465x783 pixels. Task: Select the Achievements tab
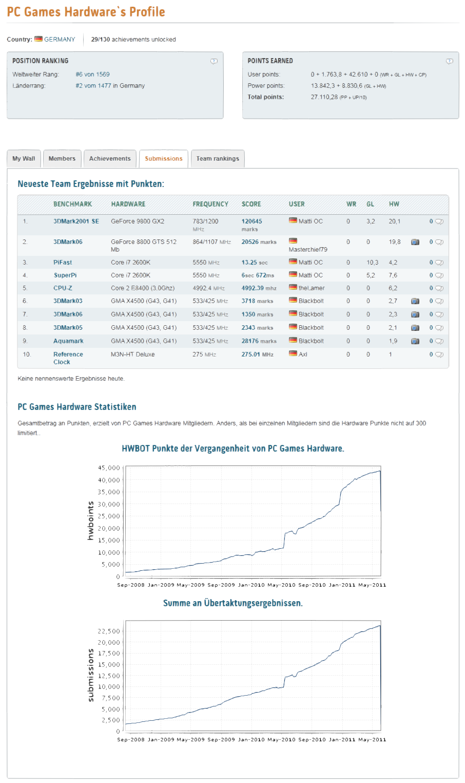click(110, 159)
